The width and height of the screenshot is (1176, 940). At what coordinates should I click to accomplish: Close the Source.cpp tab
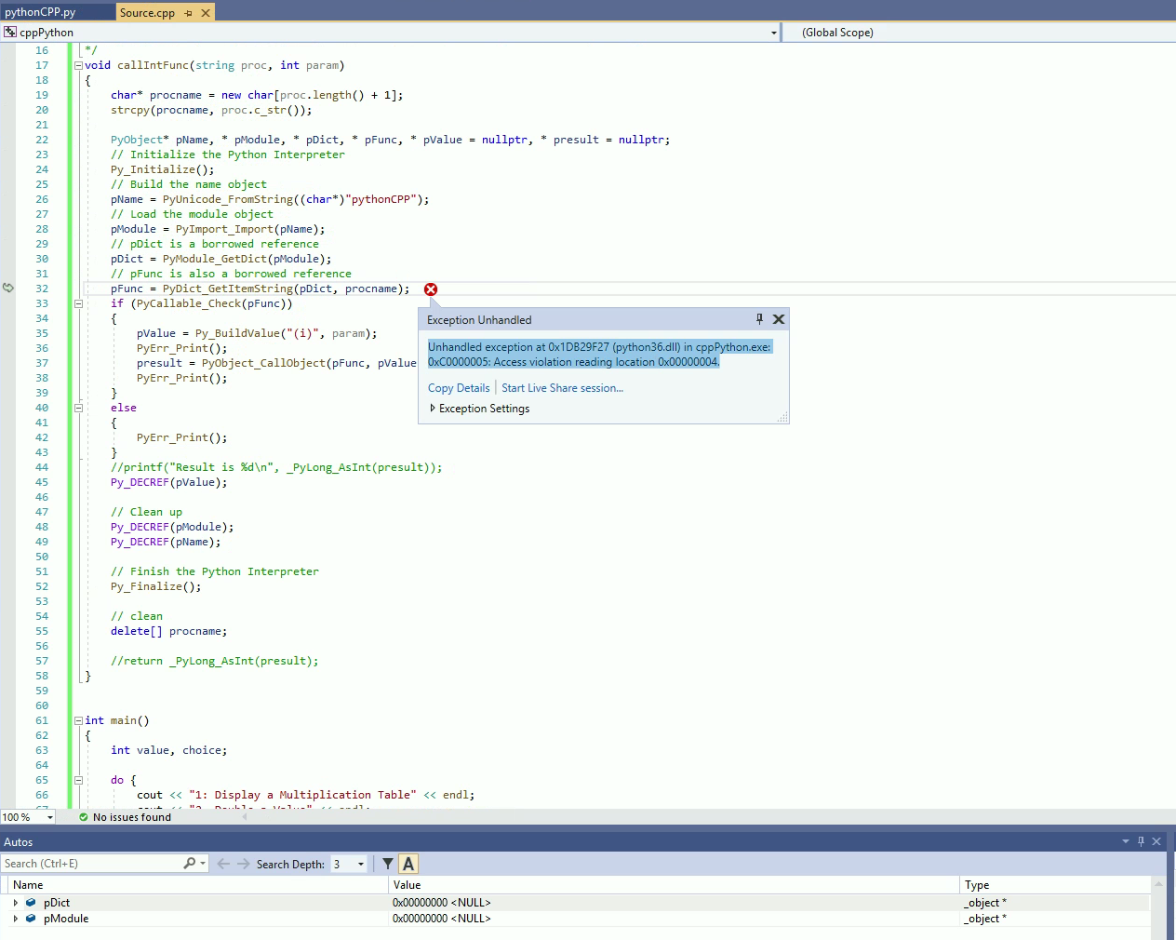206,13
